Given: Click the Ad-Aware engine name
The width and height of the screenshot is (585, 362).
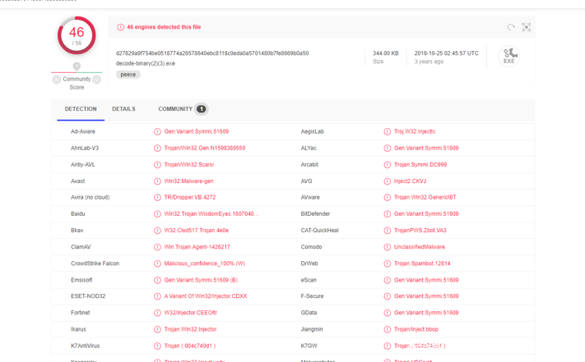Looking at the screenshot, I should pyautogui.click(x=83, y=131).
